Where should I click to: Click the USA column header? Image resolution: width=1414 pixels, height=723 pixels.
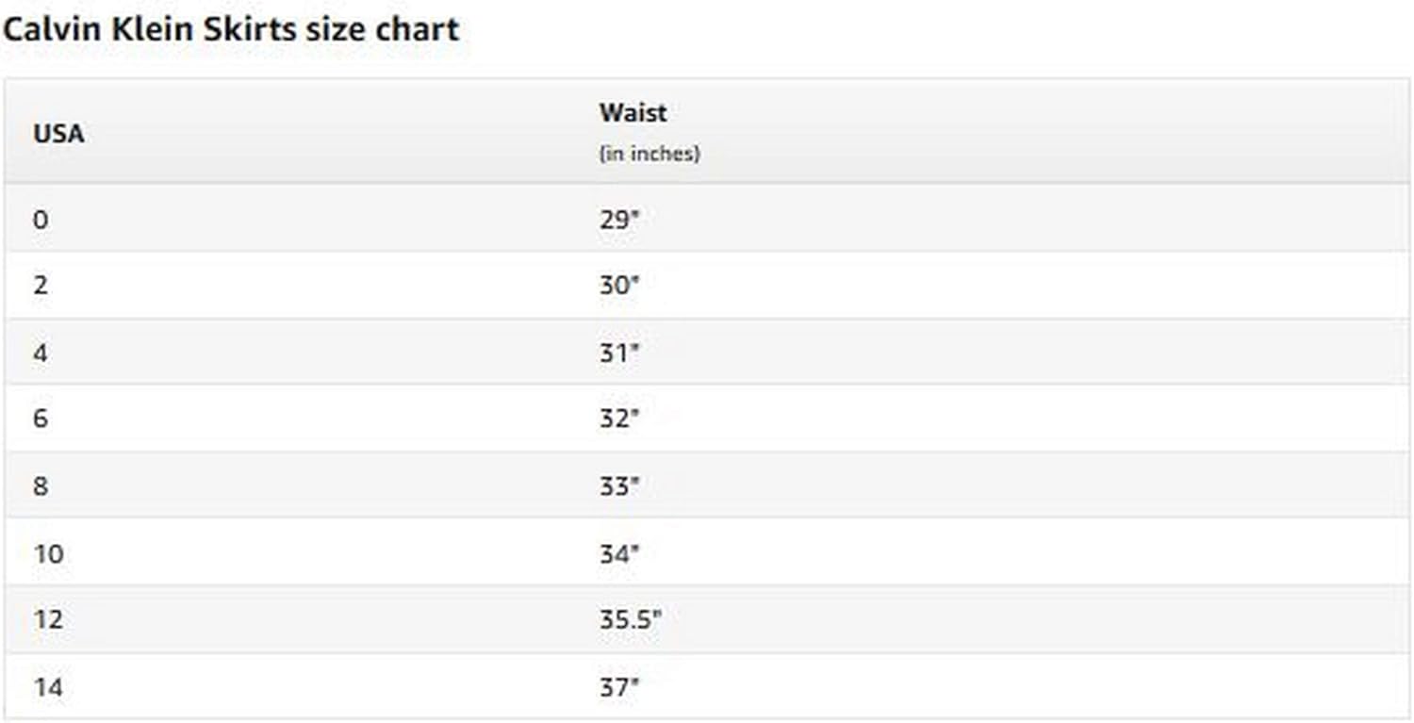[58, 134]
